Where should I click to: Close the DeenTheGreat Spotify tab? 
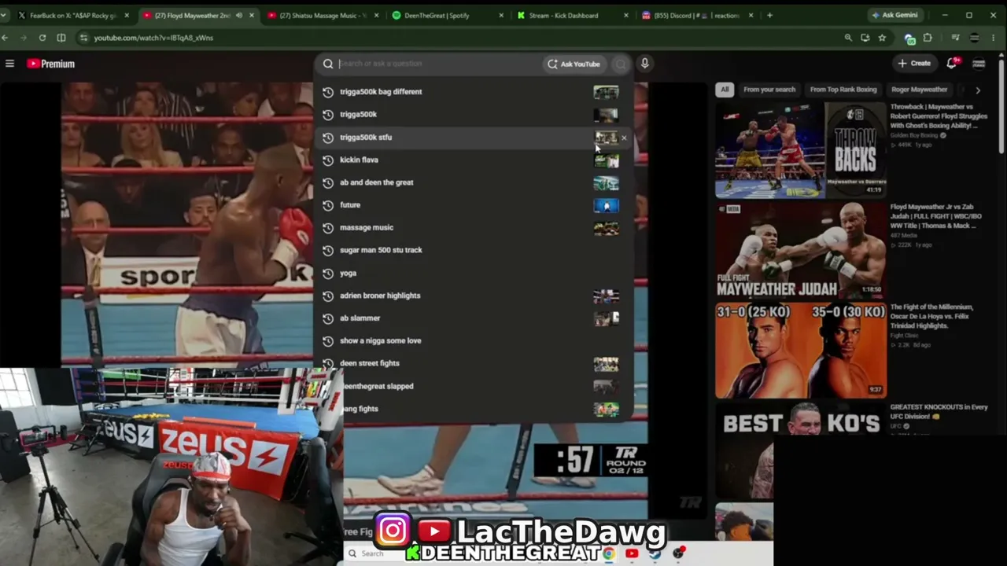(501, 15)
